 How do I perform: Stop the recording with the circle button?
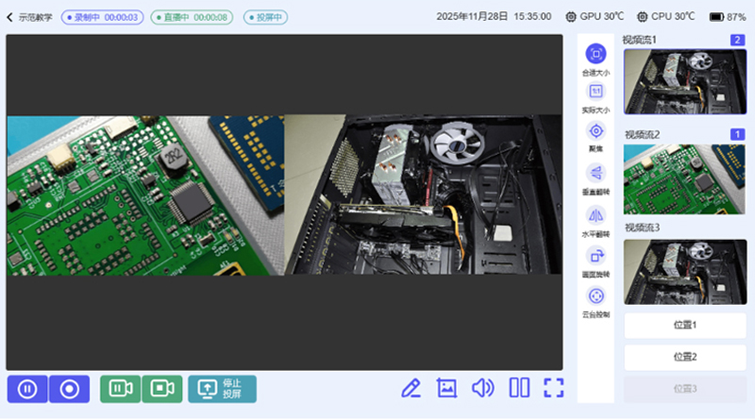coord(69,389)
